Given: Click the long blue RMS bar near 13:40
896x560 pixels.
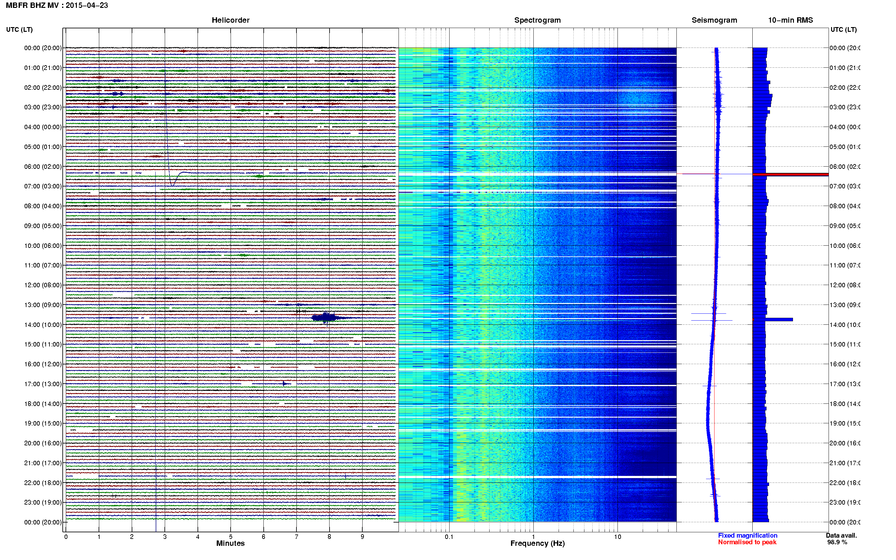Looking at the screenshot, I should [x=773, y=319].
